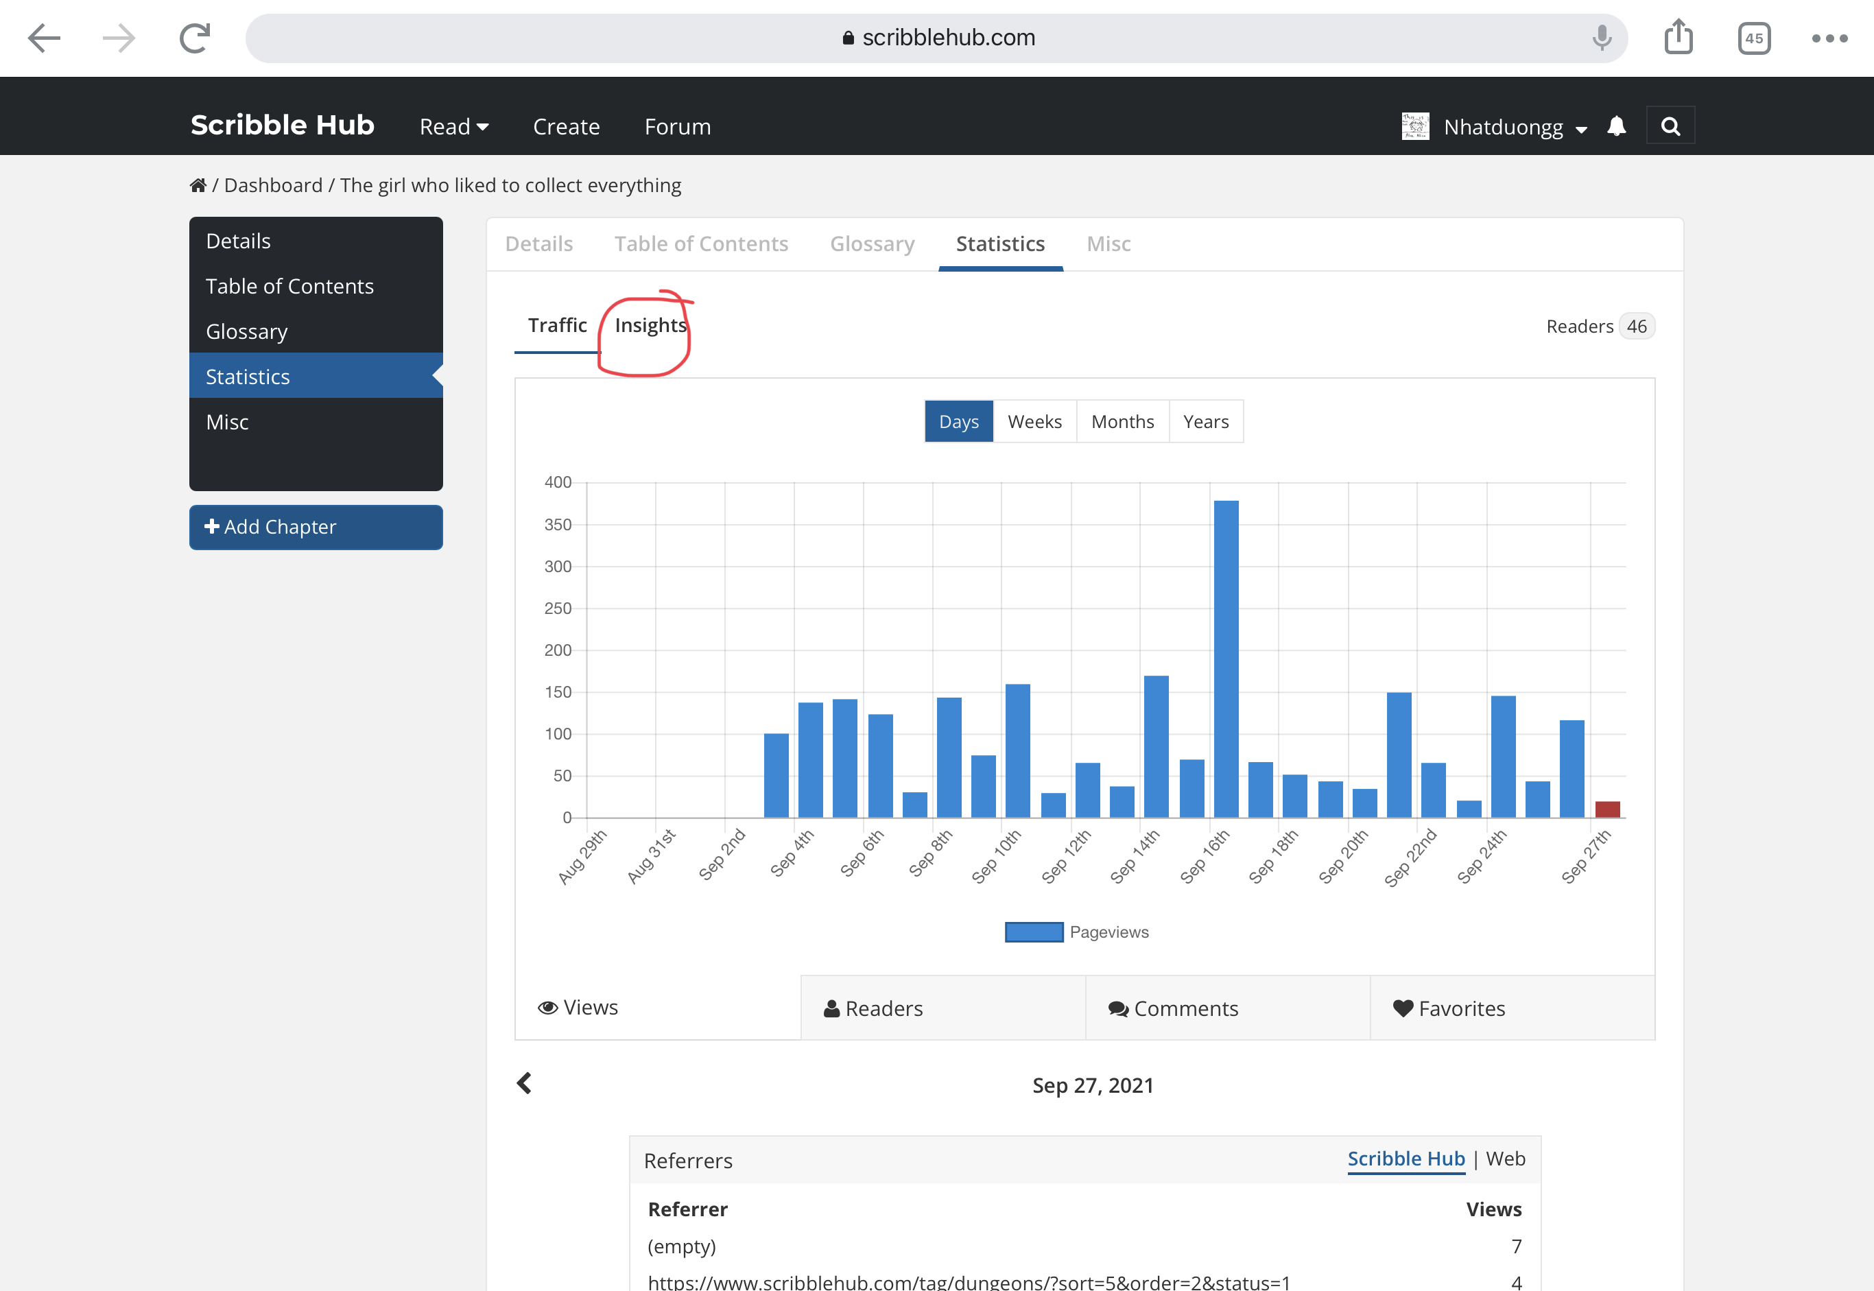Image resolution: width=1874 pixels, height=1291 pixels.
Task: Click the notification bell icon
Action: click(1616, 126)
